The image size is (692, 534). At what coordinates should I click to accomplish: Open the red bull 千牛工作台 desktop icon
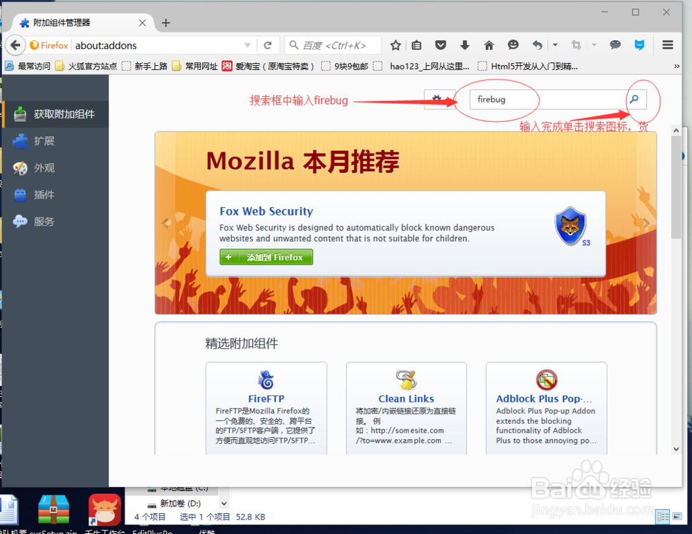pos(104,510)
